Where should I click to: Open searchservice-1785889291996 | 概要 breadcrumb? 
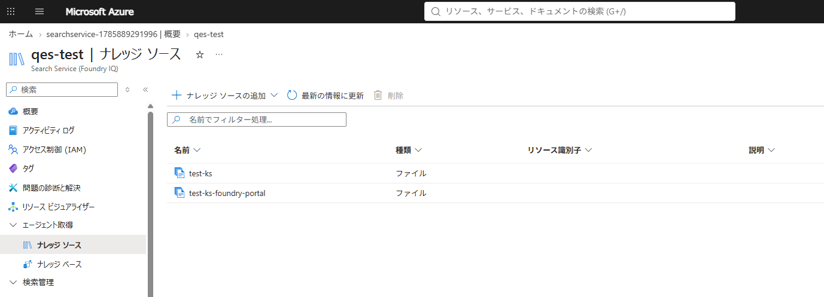pos(114,34)
